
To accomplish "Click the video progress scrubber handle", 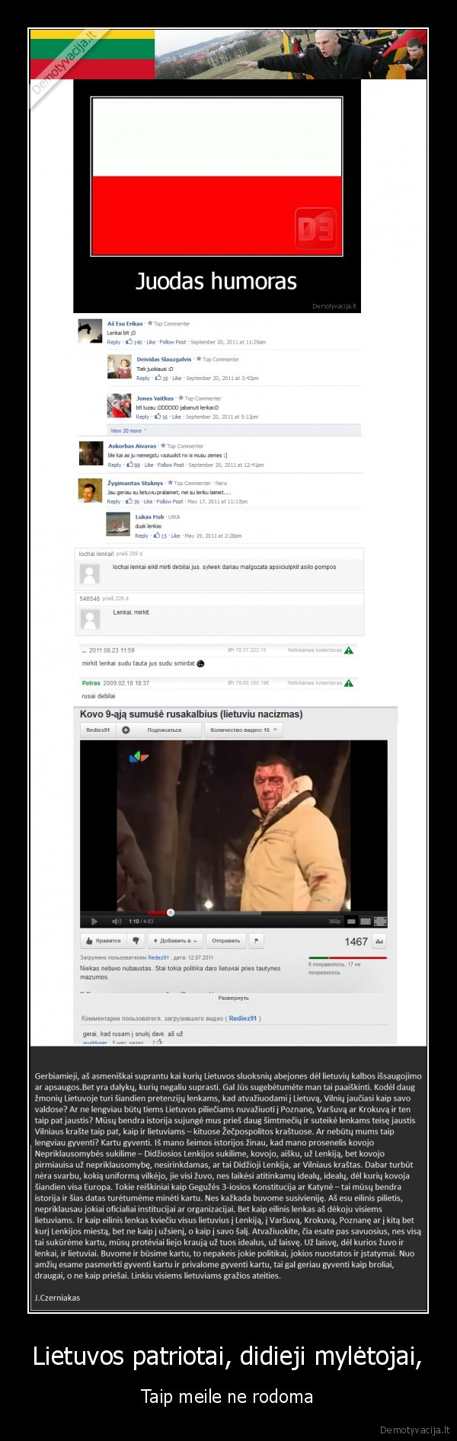I will 171,912.
